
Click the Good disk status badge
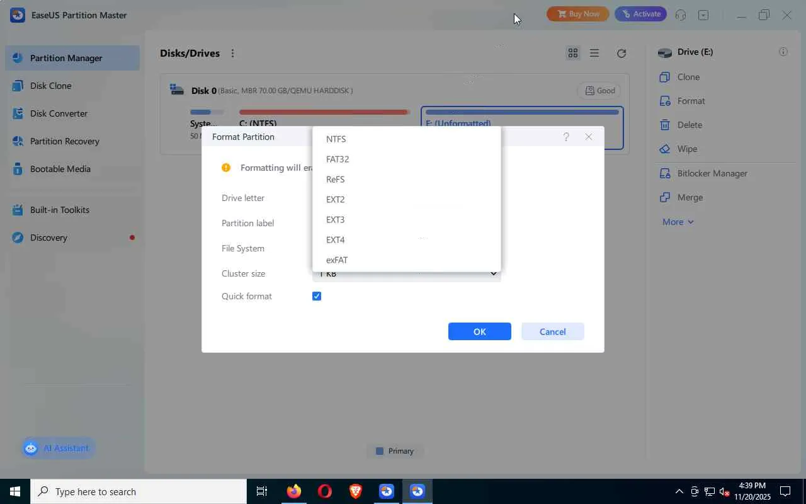[x=600, y=91]
